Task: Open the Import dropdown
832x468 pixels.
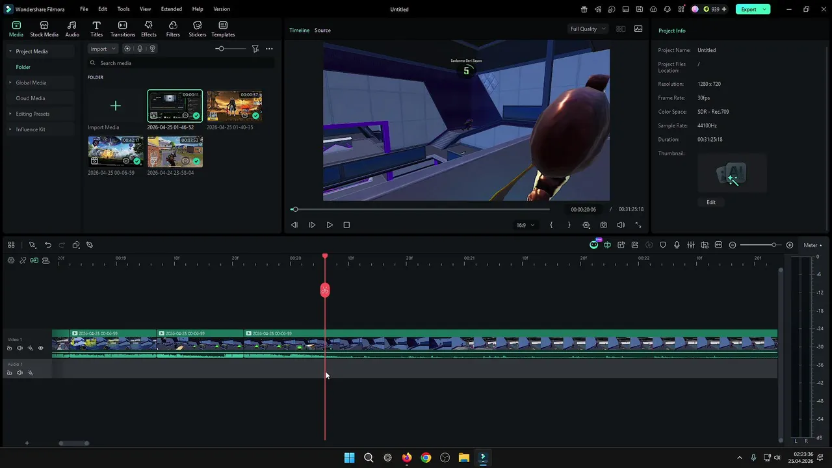Action: click(103, 49)
